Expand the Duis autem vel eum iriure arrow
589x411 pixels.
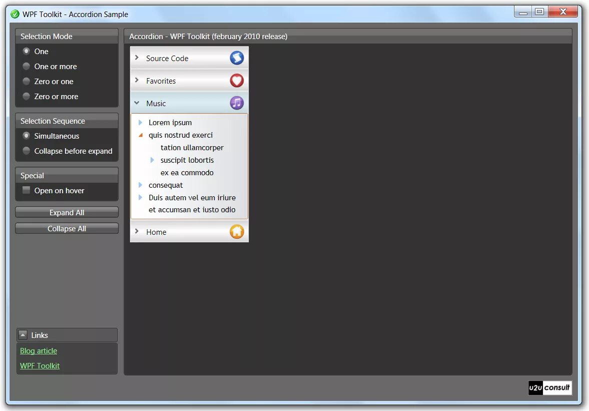pos(140,197)
